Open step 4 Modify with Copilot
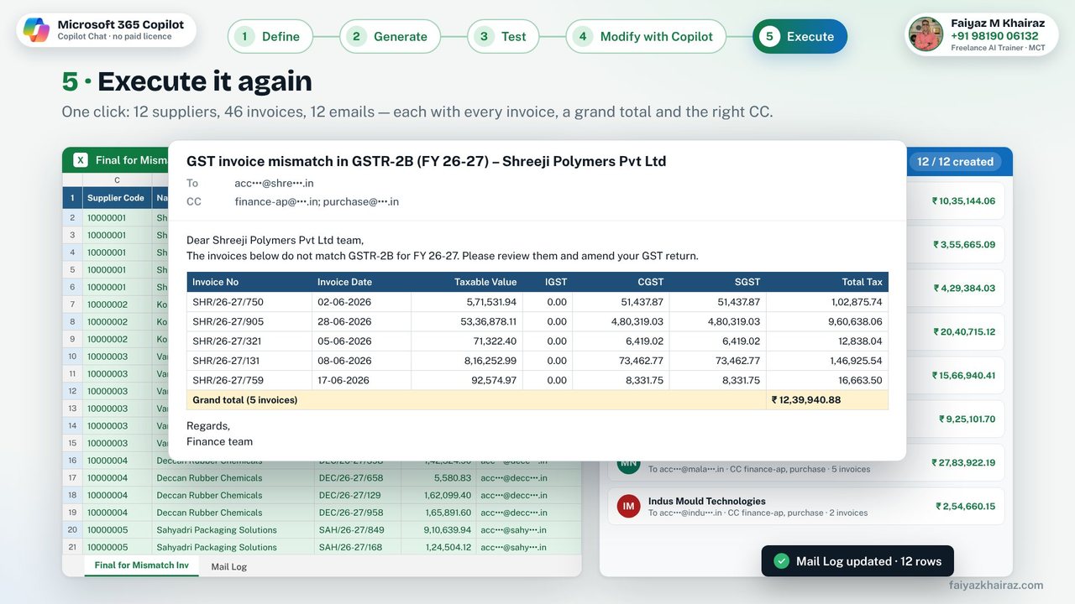Viewport: 1075px width, 604px height. click(x=646, y=36)
